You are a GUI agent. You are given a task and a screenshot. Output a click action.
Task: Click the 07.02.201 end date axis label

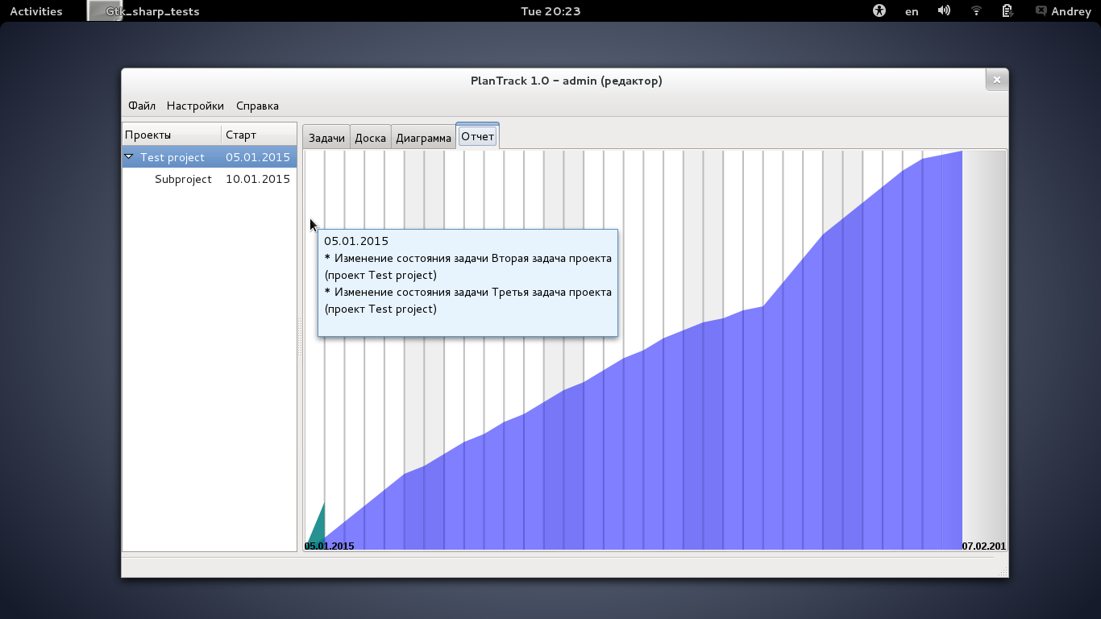pos(983,546)
